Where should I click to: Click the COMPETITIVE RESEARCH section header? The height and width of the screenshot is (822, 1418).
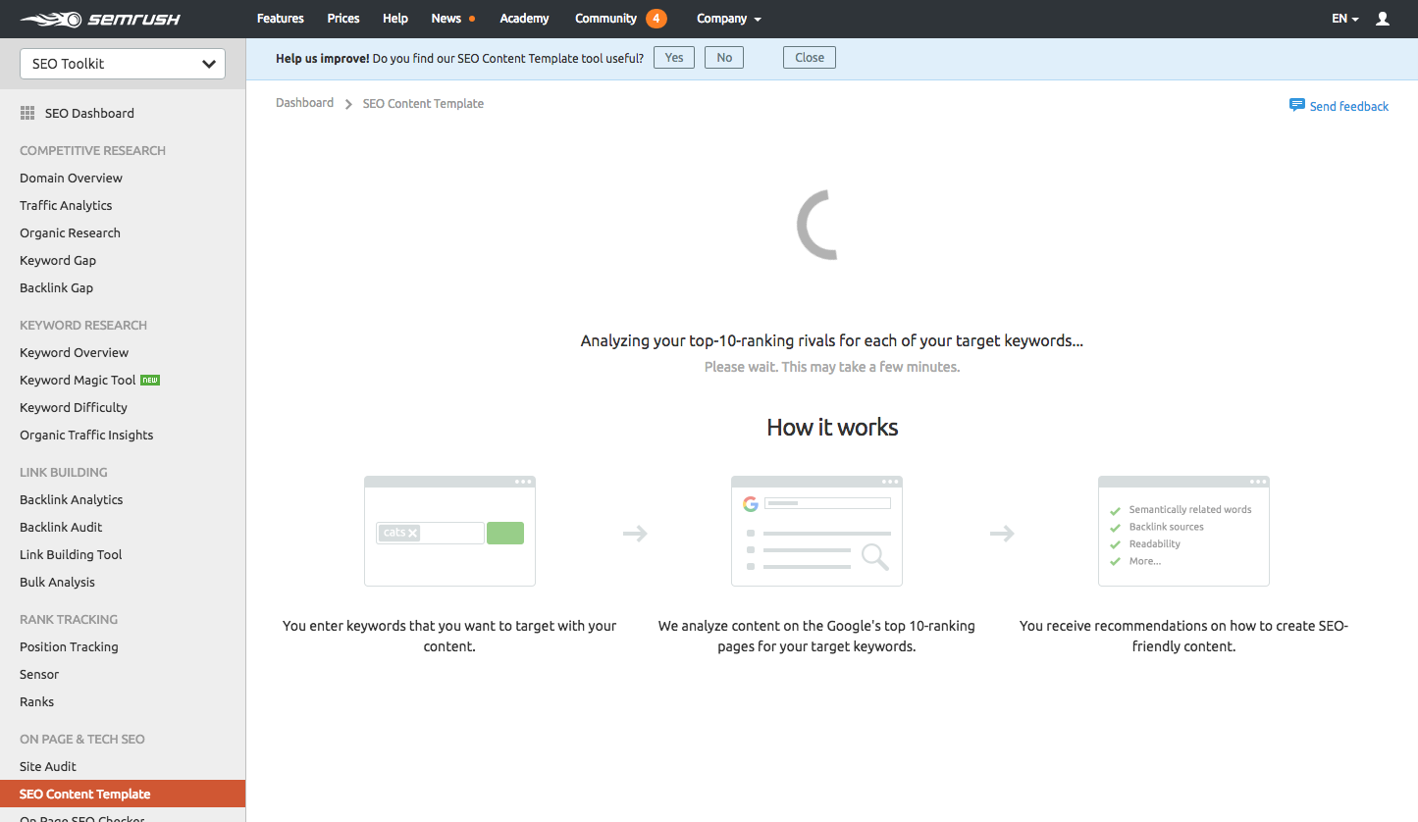click(92, 150)
